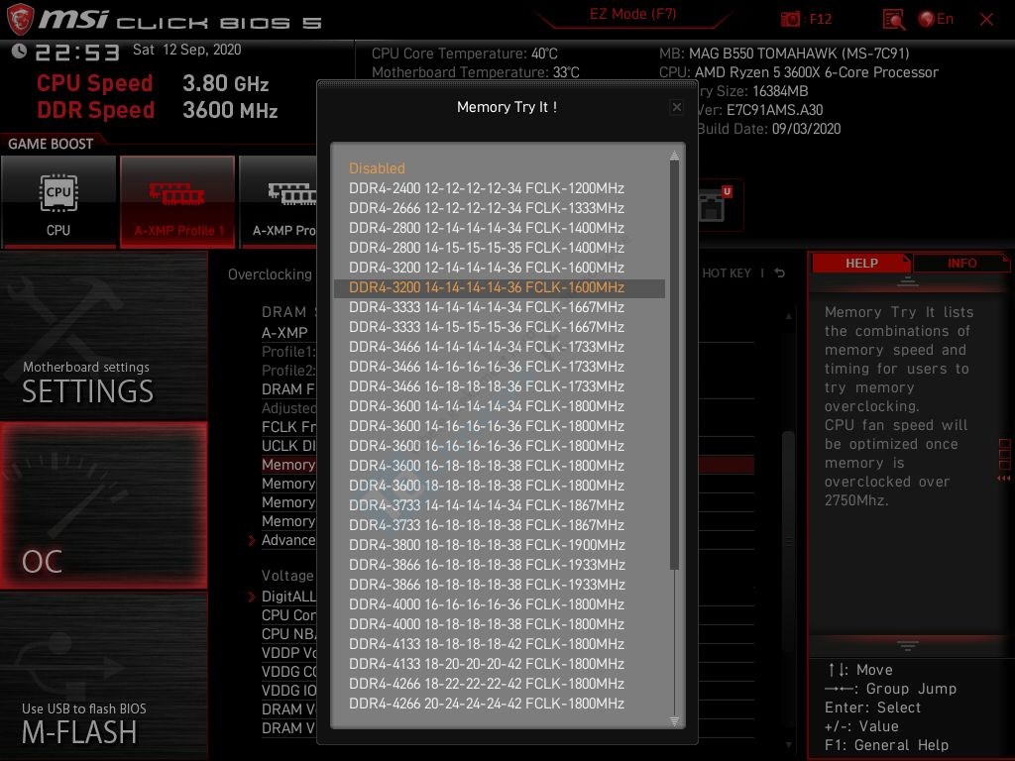Select DDR4-4000 18-18-18-18-38 FCLK-1800MHz
Image resolution: width=1015 pixels, height=761 pixels.
pos(500,625)
